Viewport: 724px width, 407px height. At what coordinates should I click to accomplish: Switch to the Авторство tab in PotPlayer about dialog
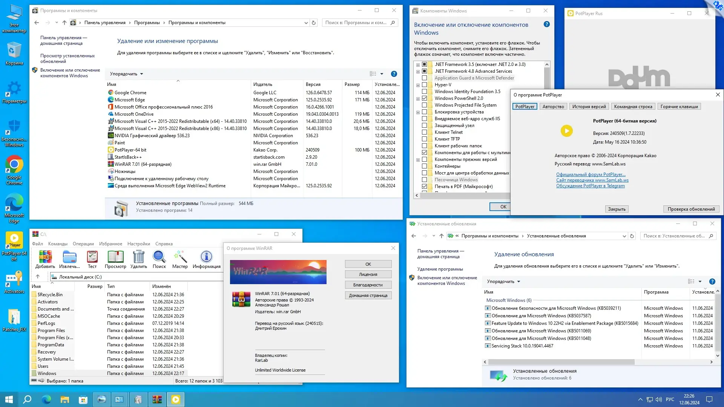coord(552,106)
